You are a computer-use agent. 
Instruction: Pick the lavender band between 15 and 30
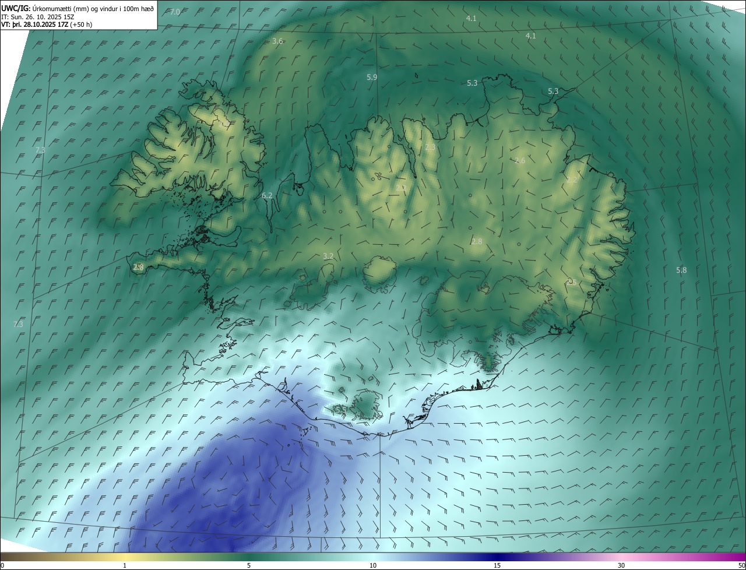[559, 557]
